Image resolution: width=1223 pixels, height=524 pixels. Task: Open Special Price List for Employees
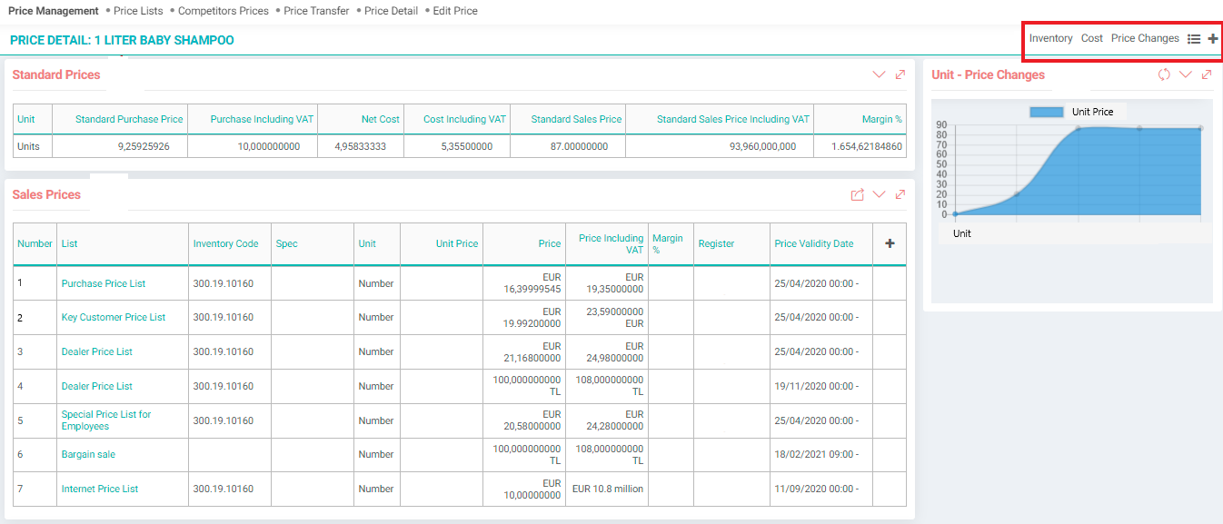tap(106, 420)
